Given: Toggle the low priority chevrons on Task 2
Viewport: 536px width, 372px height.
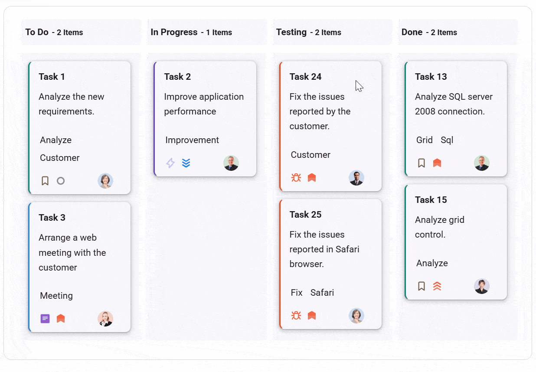Looking at the screenshot, I should (x=186, y=163).
